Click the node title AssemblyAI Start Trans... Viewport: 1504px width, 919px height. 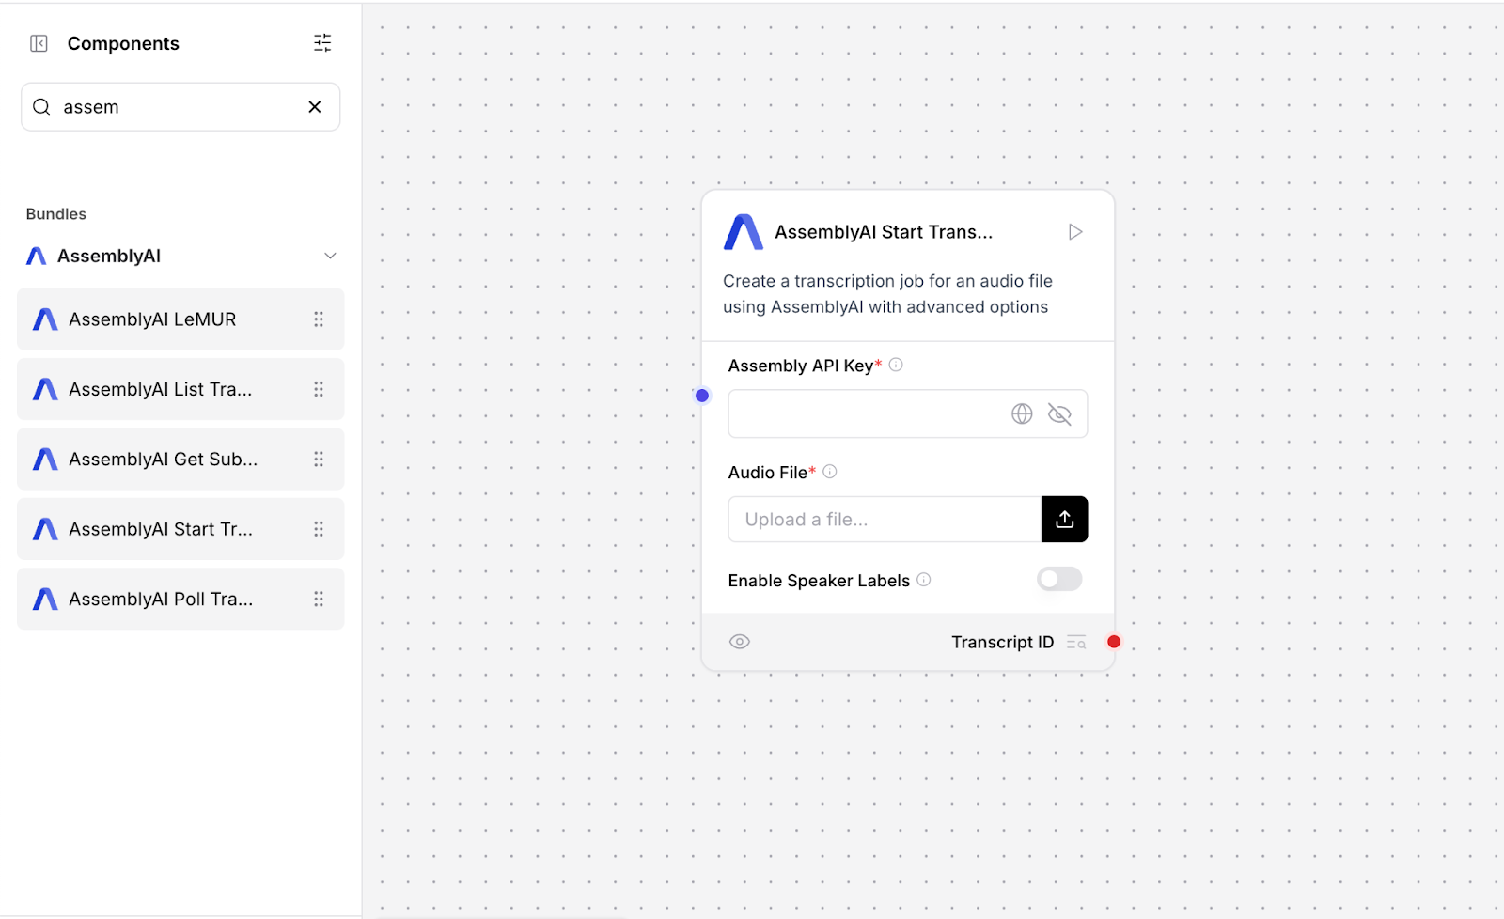(884, 232)
